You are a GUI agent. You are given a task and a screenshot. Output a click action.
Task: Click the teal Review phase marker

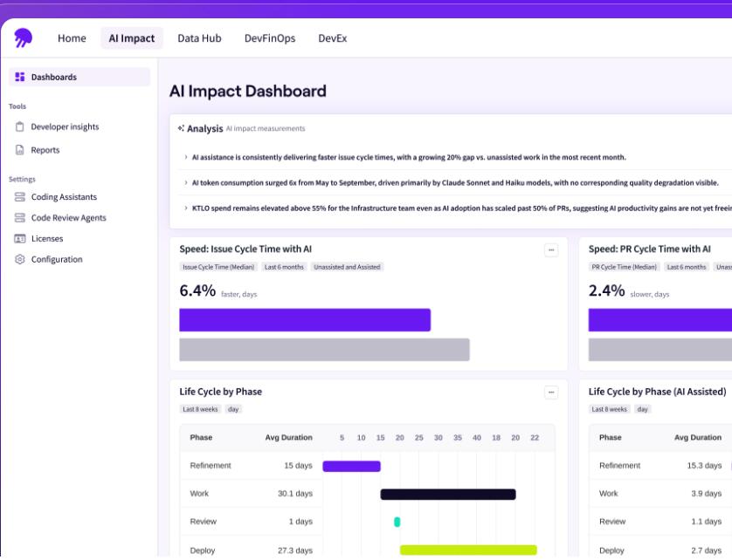397,522
